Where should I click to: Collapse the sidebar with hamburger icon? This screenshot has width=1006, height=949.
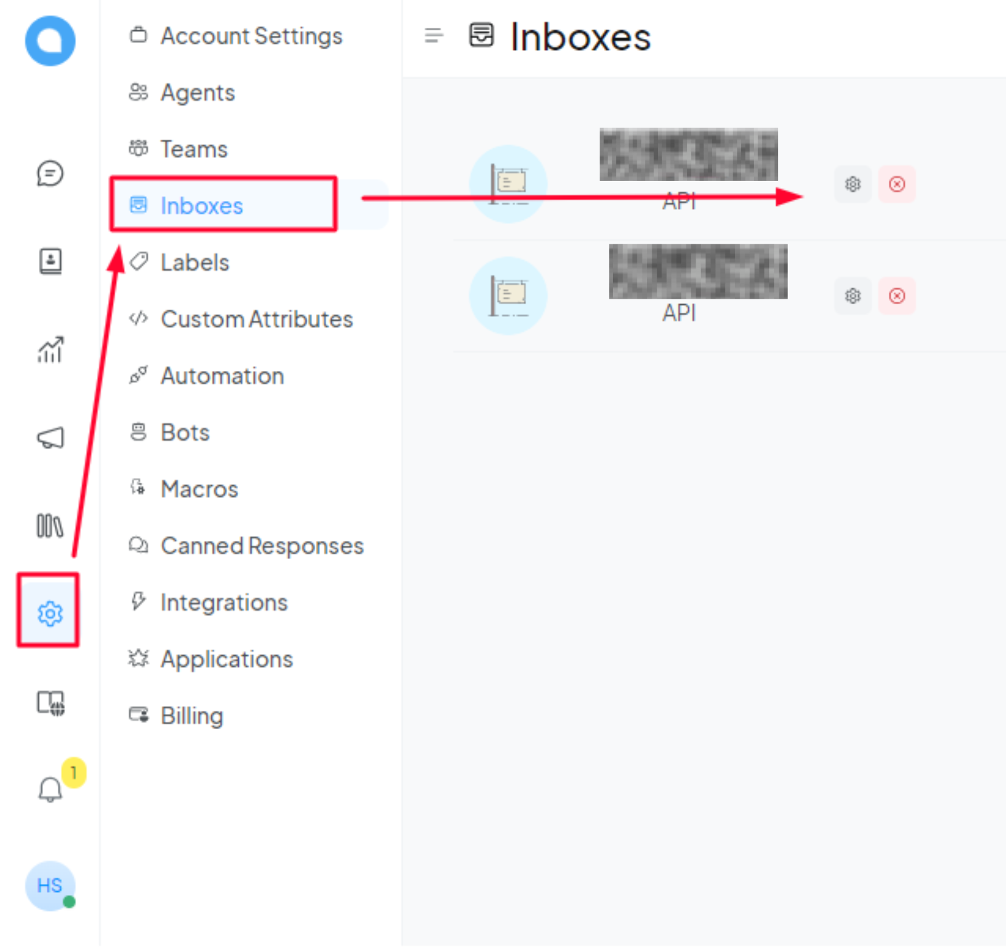[434, 36]
